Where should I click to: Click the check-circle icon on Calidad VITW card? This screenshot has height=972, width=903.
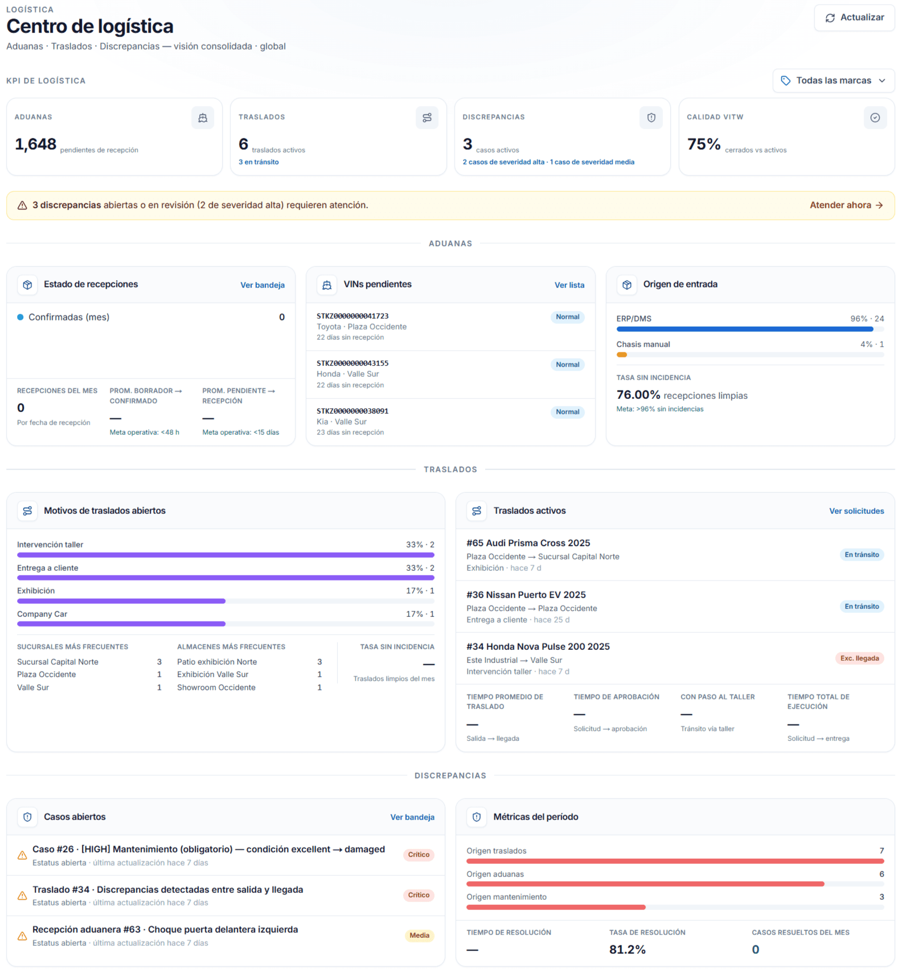pos(875,118)
